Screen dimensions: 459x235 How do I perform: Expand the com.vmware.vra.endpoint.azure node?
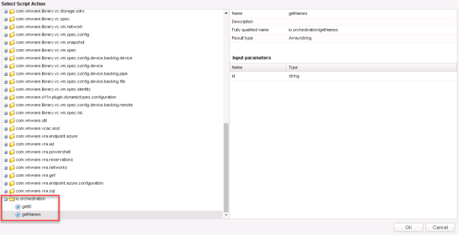[6, 136]
